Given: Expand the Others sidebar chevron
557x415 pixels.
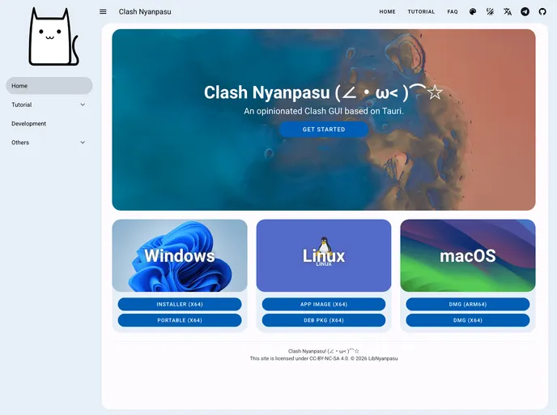Looking at the screenshot, I should tap(83, 142).
